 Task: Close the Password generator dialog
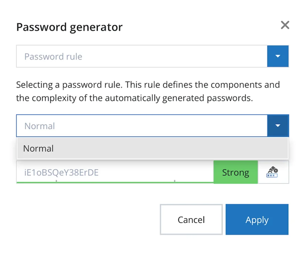285,25
